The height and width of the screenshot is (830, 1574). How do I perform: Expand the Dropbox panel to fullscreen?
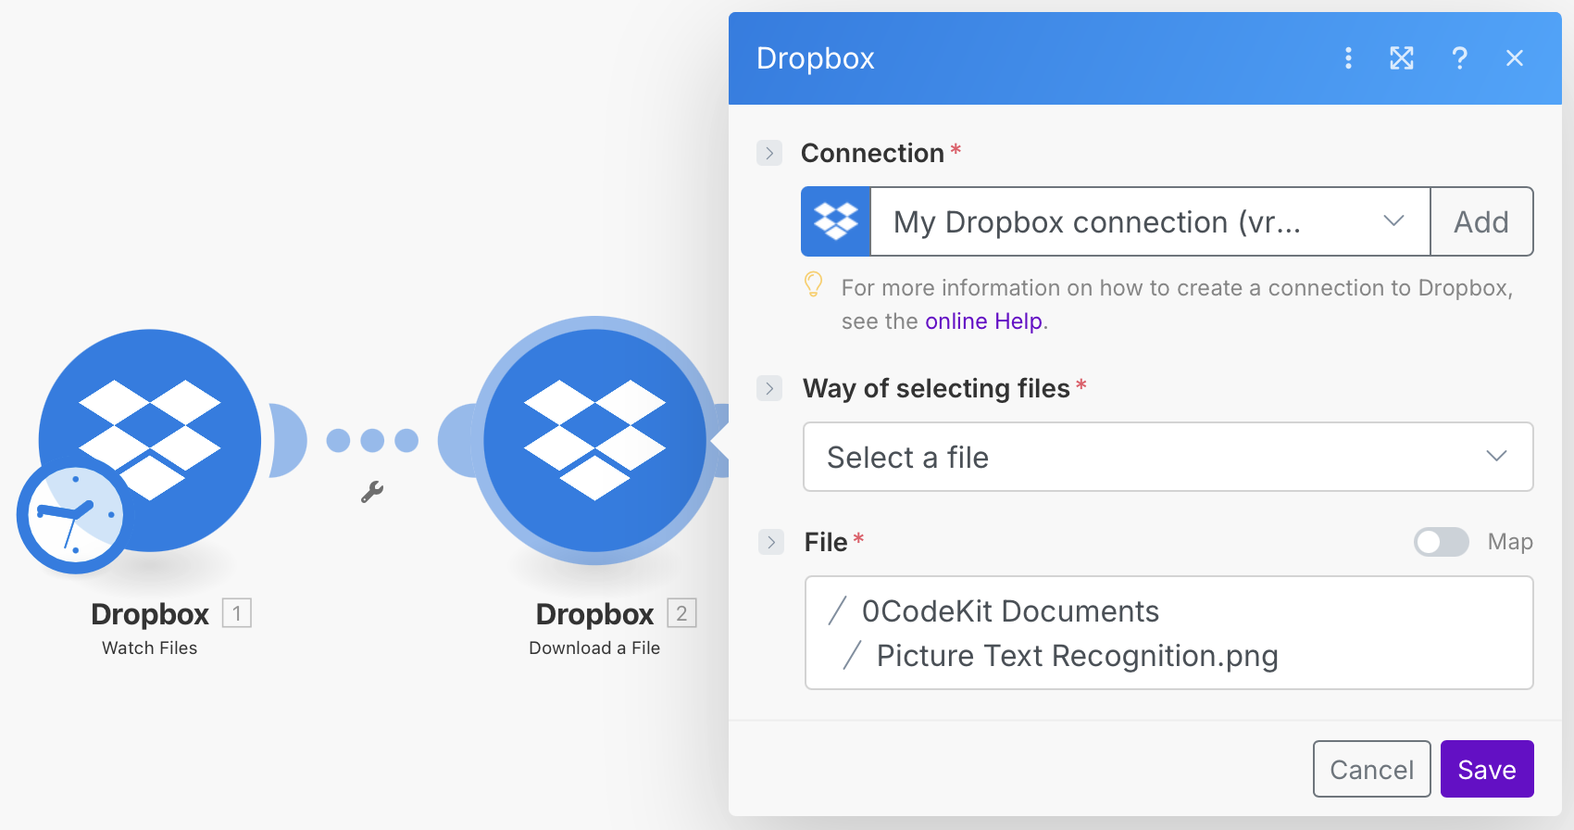click(1402, 58)
